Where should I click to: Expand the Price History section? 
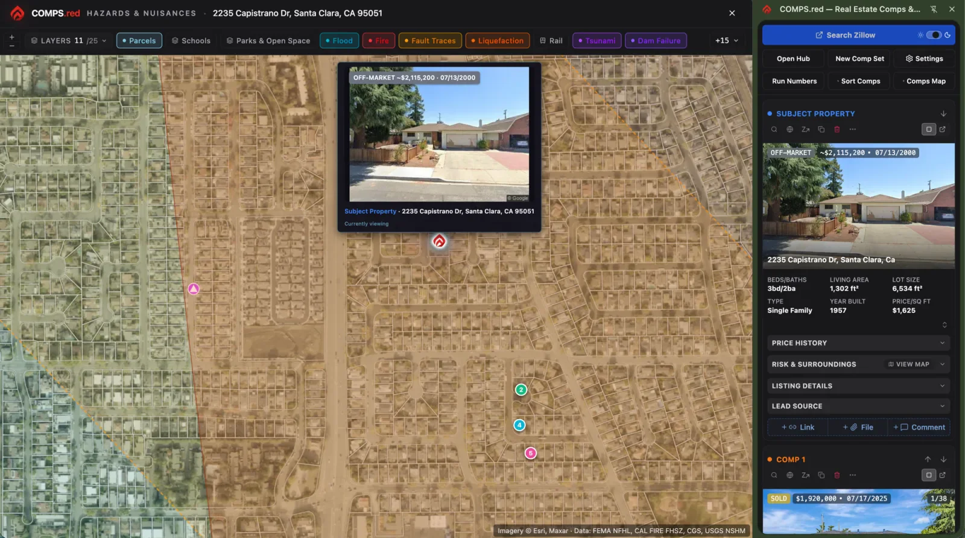(x=858, y=343)
